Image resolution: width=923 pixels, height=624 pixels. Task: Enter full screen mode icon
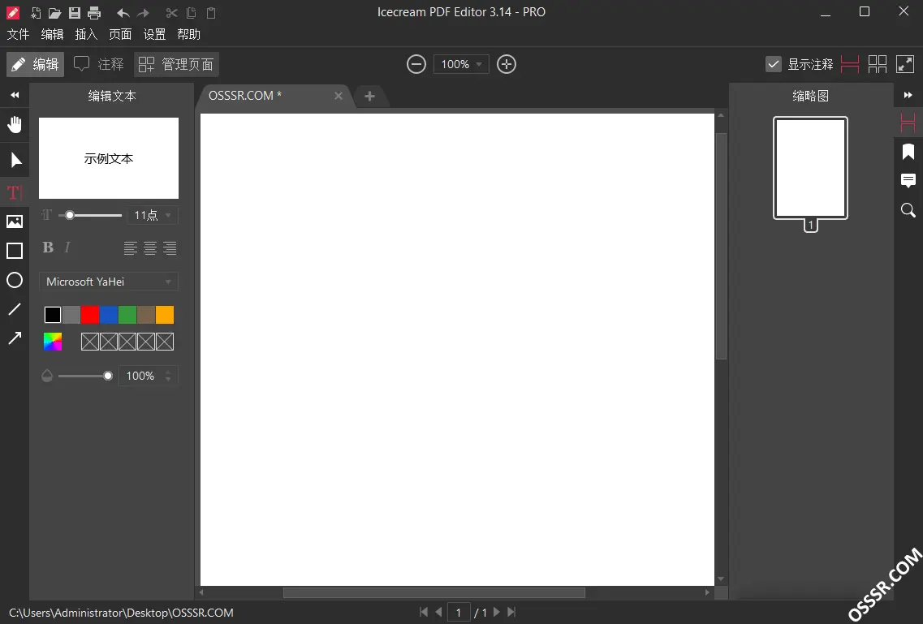point(905,64)
